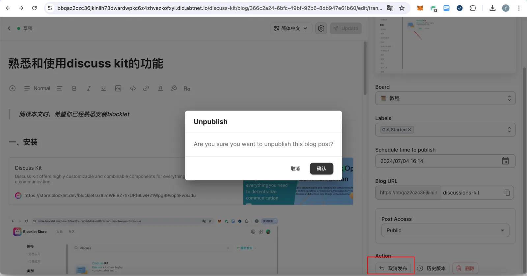Open the extension with badge 13

433,8
